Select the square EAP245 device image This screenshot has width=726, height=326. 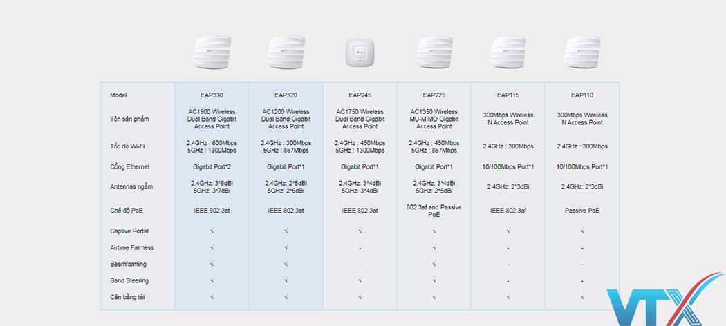coord(360,53)
